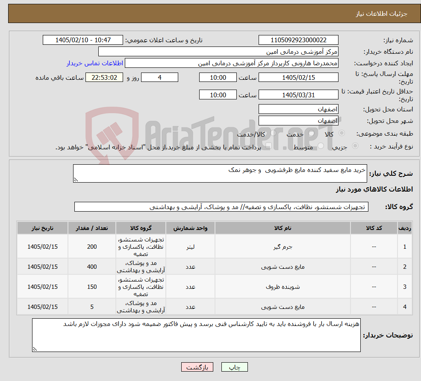
Task: Click the بازگشت back button
Action: pyautogui.click(x=197, y=367)
